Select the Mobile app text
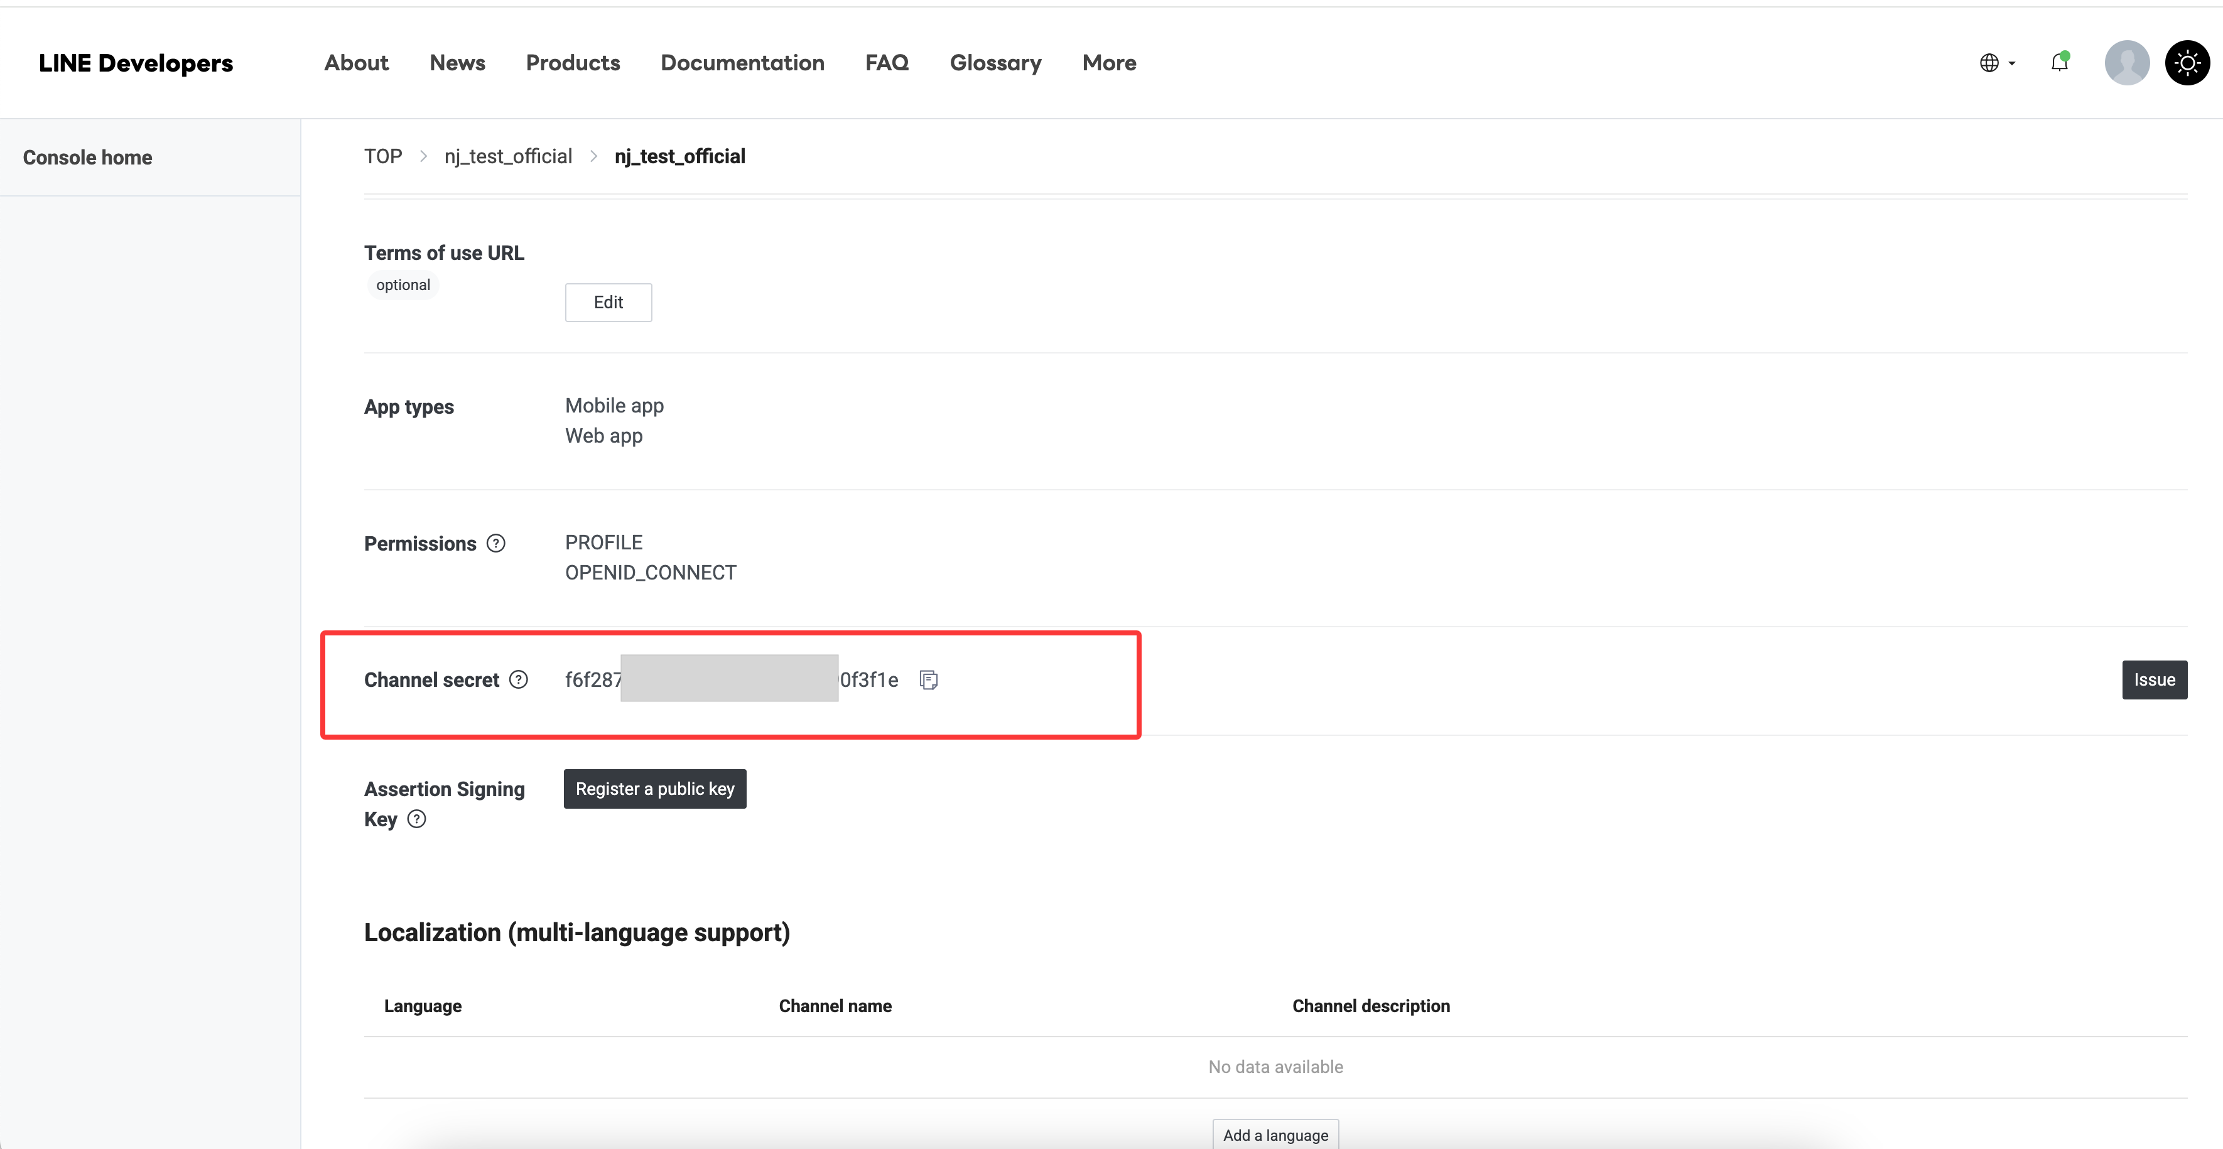This screenshot has width=2223, height=1149. pyautogui.click(x=614, y=406)
